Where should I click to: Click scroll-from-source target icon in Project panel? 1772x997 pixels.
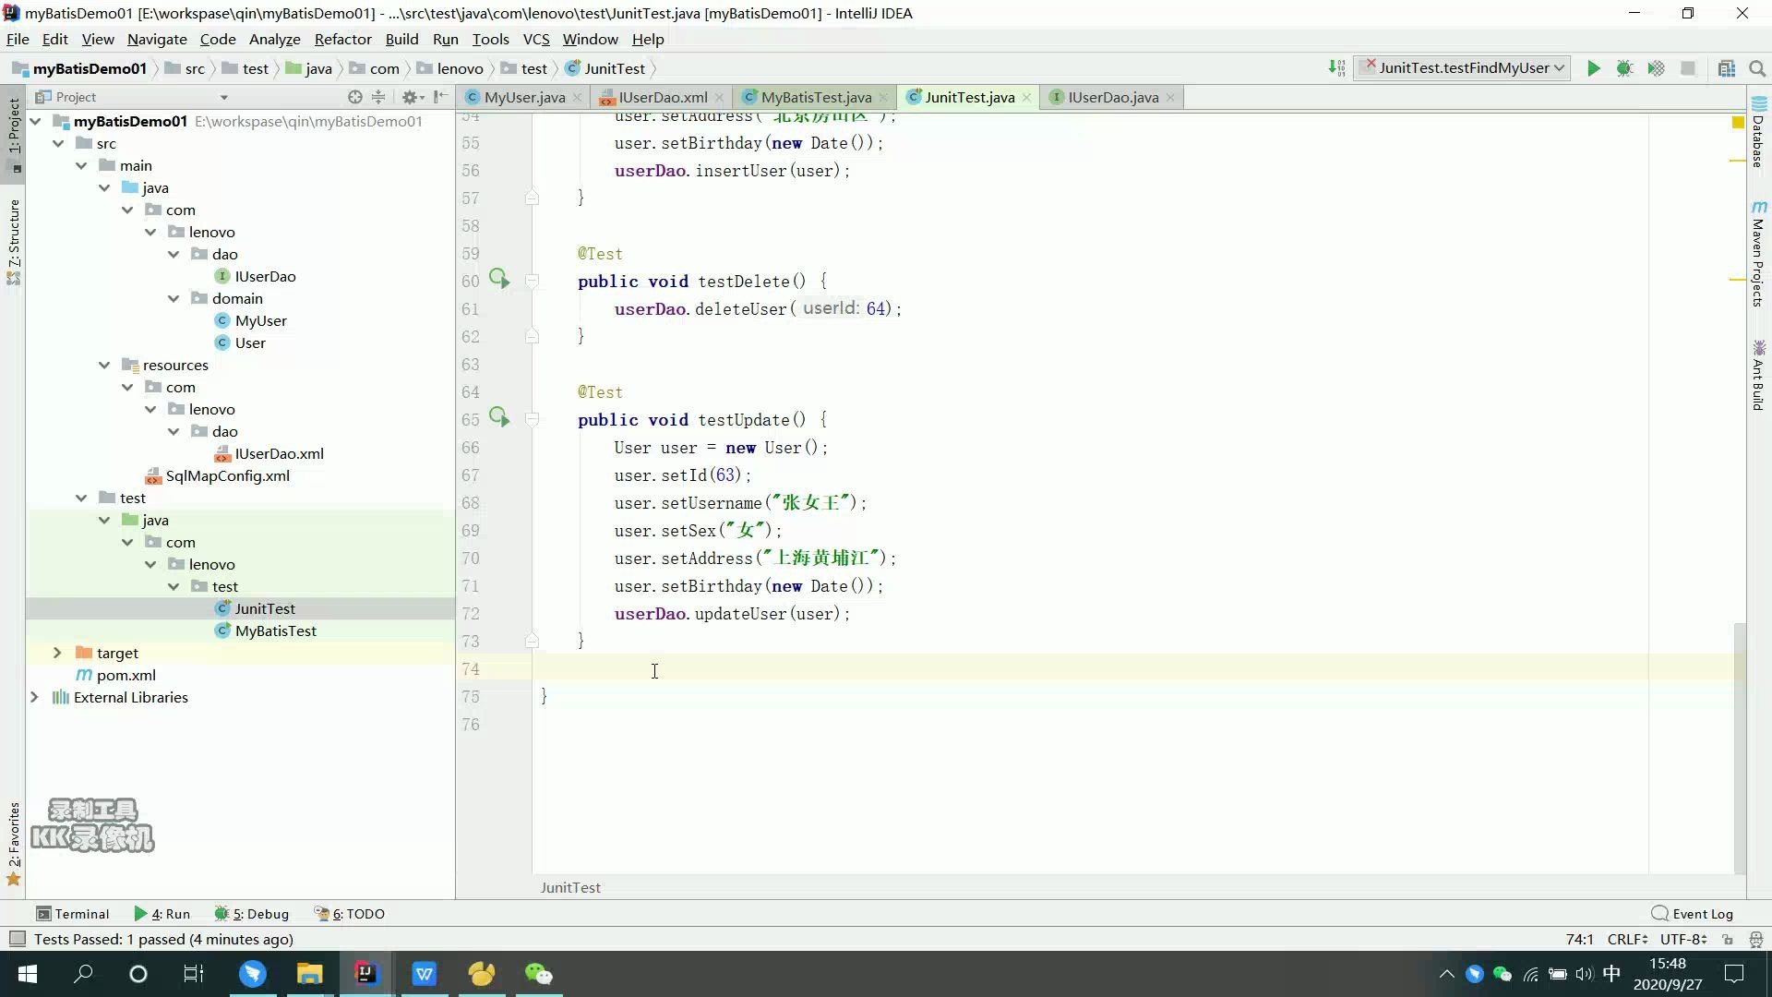click(354, 97)
